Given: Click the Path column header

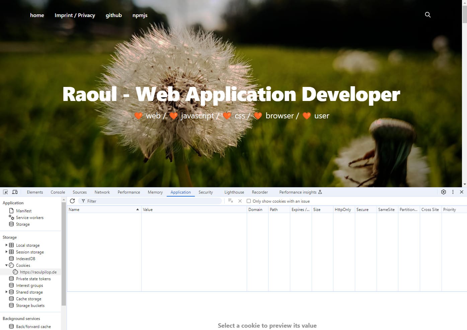Looking at the screenshot, I should [x=279, y=209].
